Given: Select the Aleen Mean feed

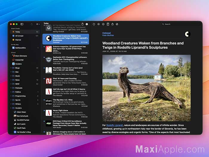Looking at the screenshot, I should tap(25, 112).
